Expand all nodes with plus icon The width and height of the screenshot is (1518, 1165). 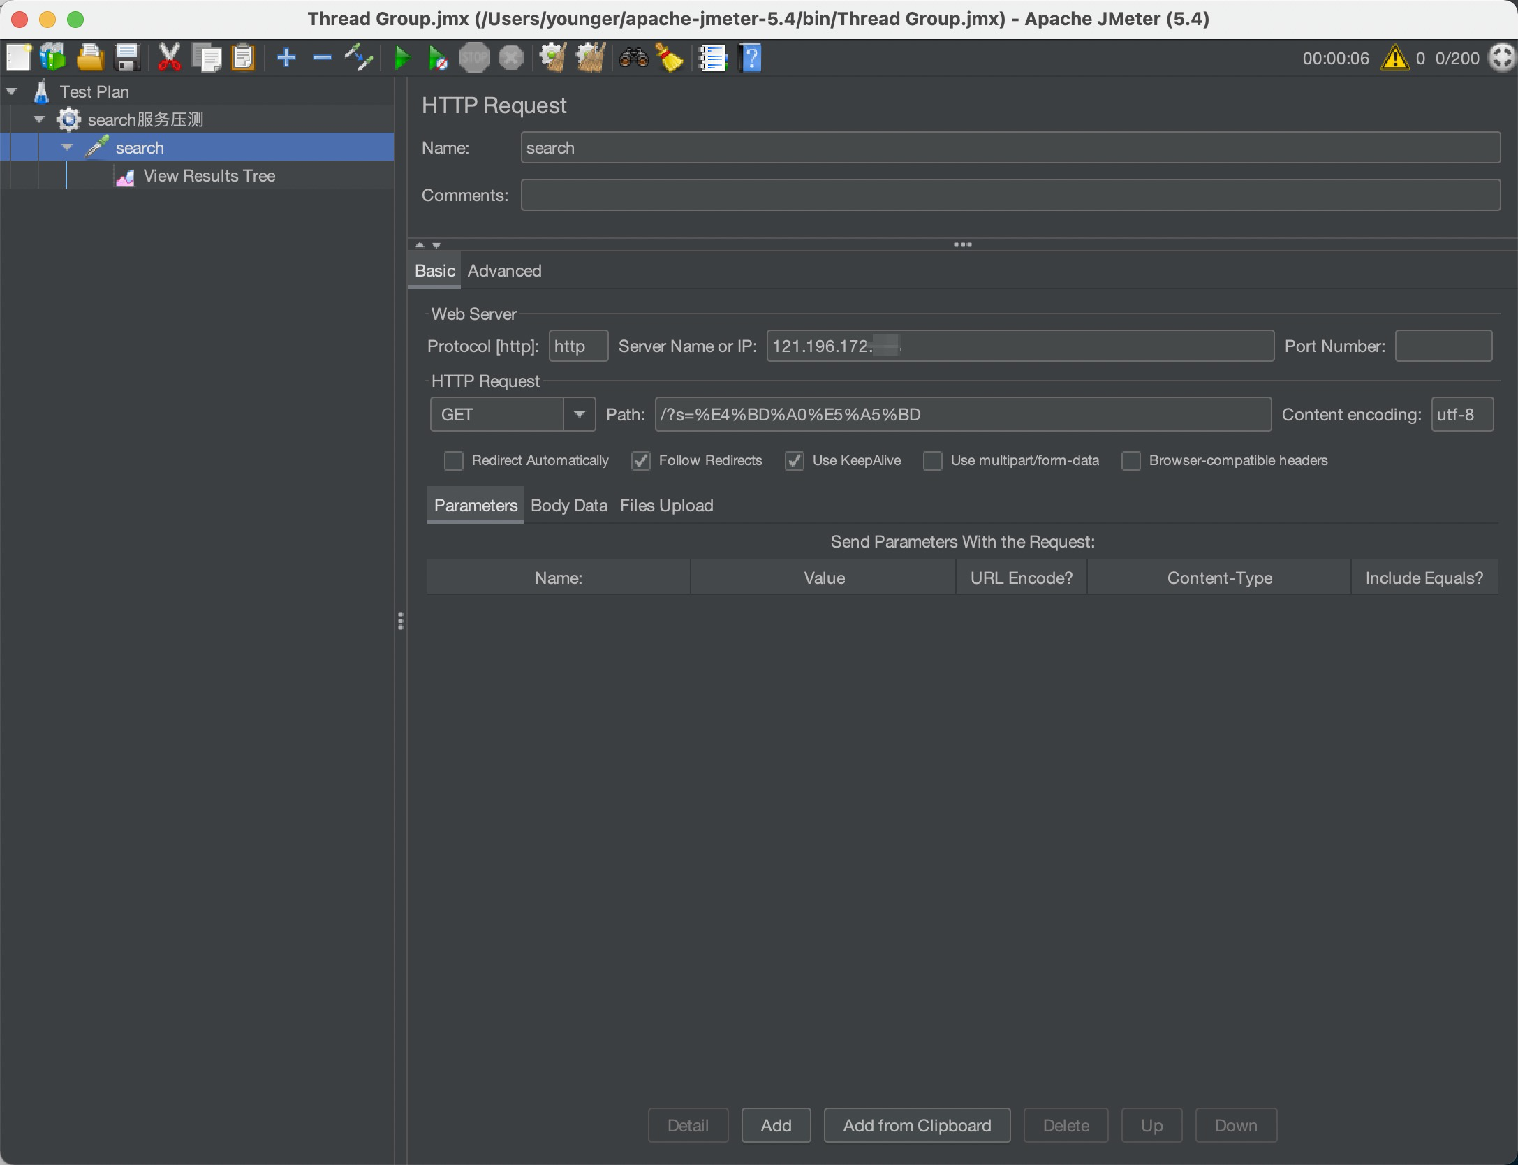pyautogui.click(x=286, y=58)
